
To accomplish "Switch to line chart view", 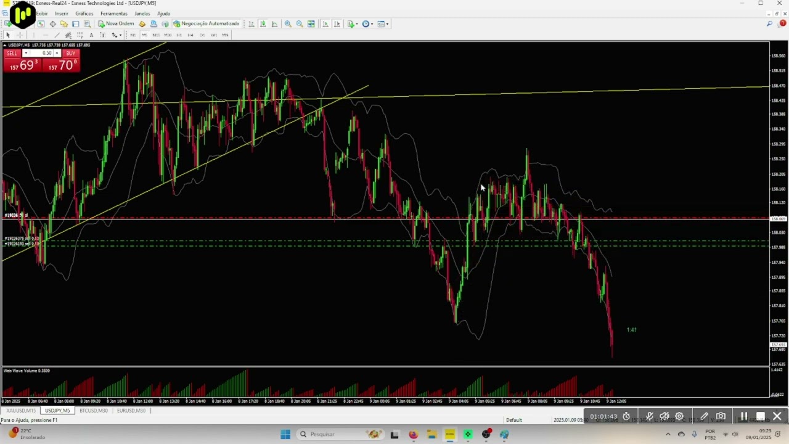I will click(275, 23).
